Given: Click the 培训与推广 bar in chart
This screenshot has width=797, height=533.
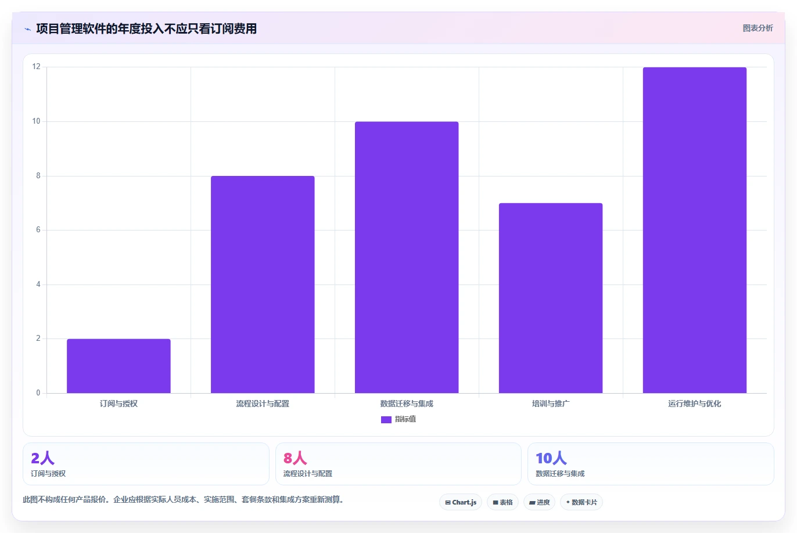Looking at the screenshot, I should point(551,298).
